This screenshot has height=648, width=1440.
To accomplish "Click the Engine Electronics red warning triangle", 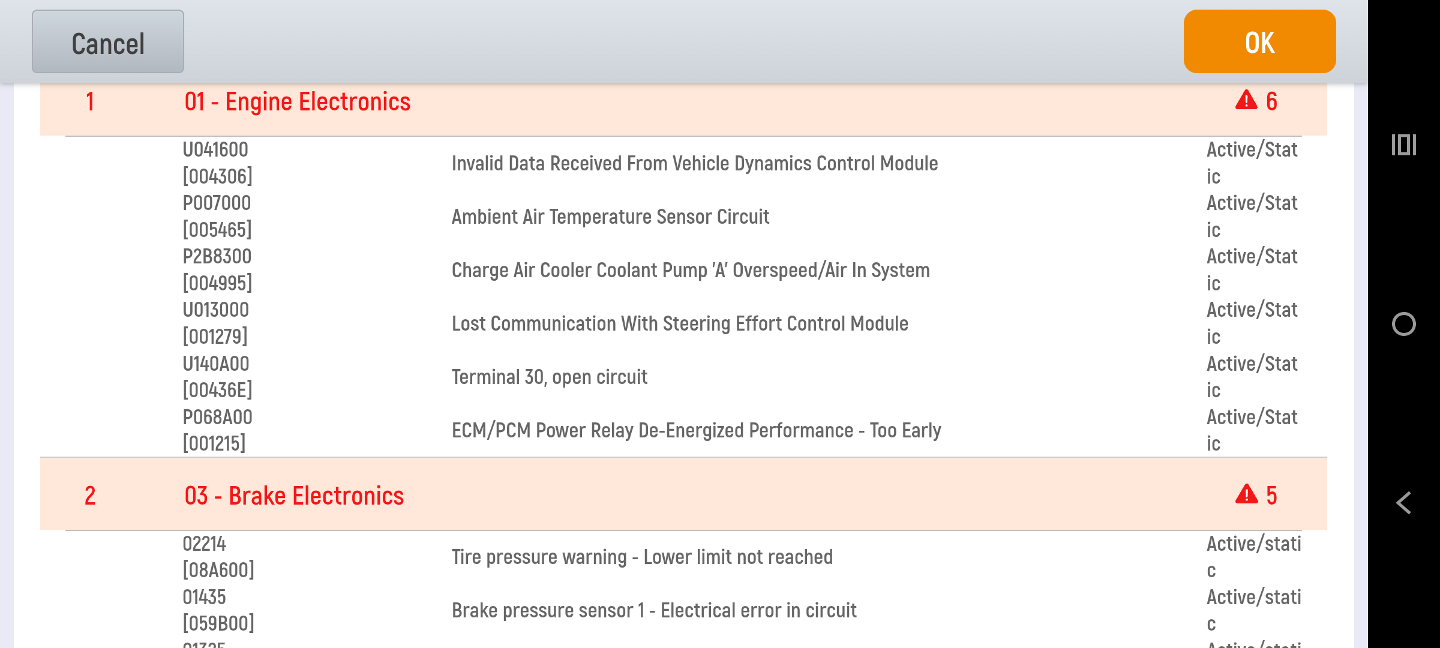I will pos(1246,100).
